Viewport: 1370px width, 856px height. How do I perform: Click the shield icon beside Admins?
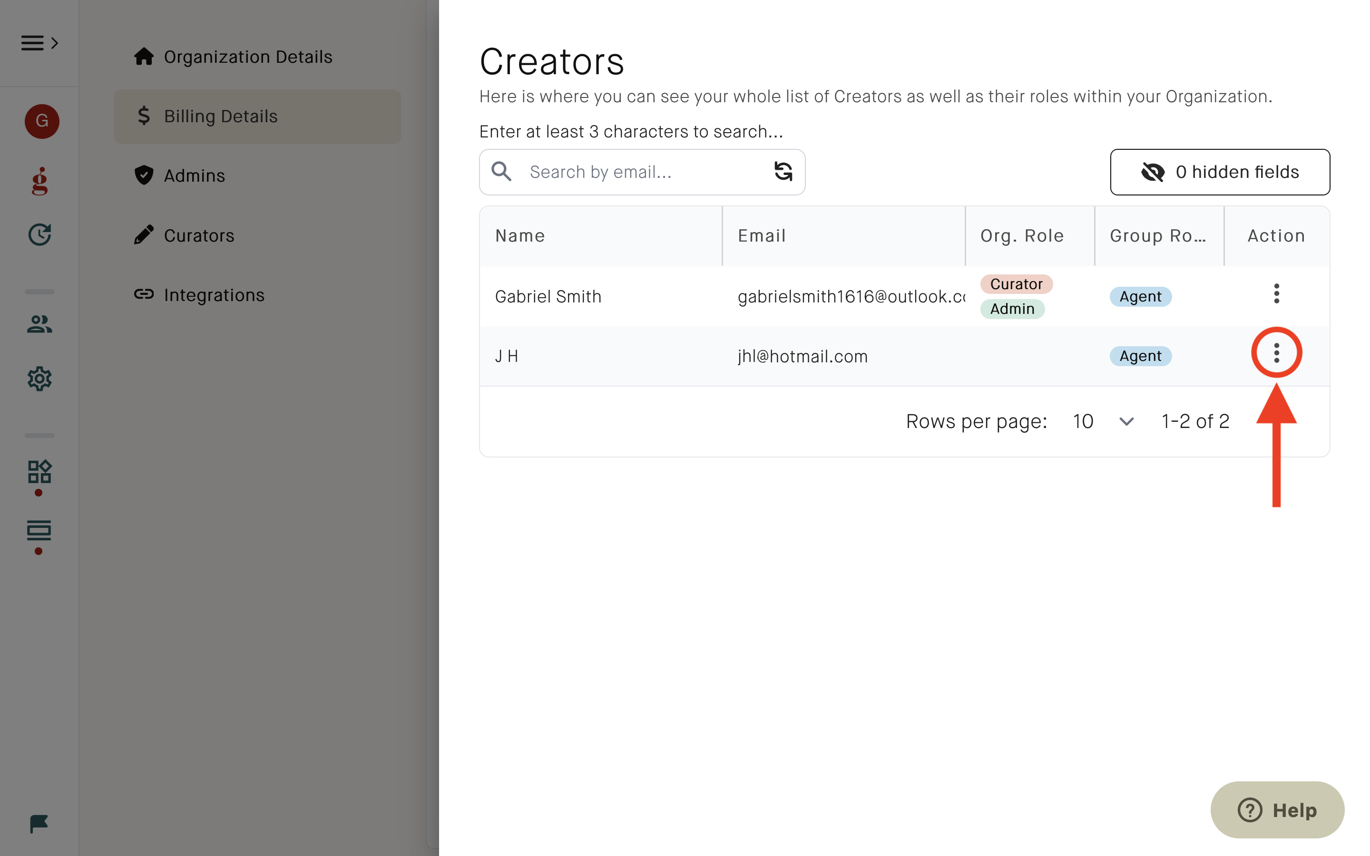click(144, 175)
